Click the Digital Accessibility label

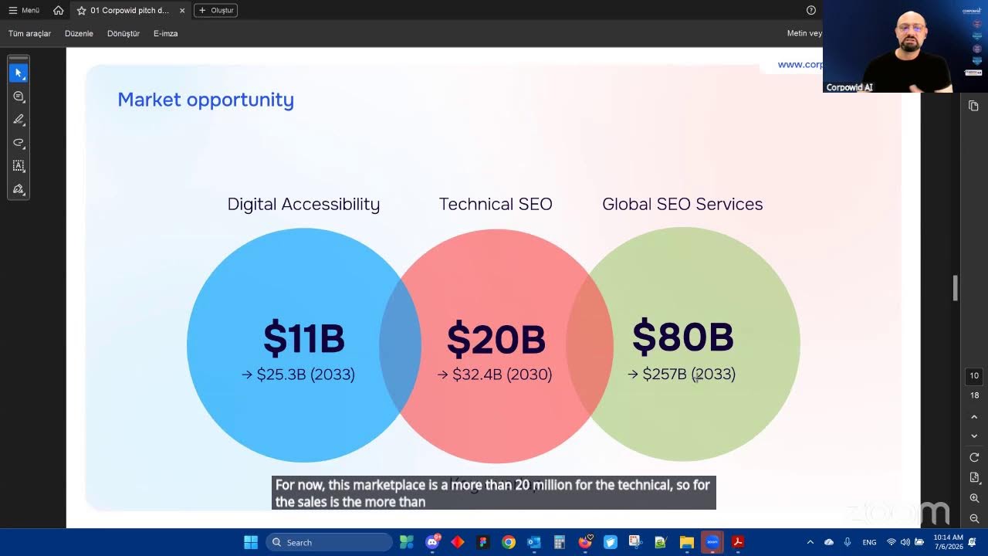pyautogui.click(x=303, y=204)
